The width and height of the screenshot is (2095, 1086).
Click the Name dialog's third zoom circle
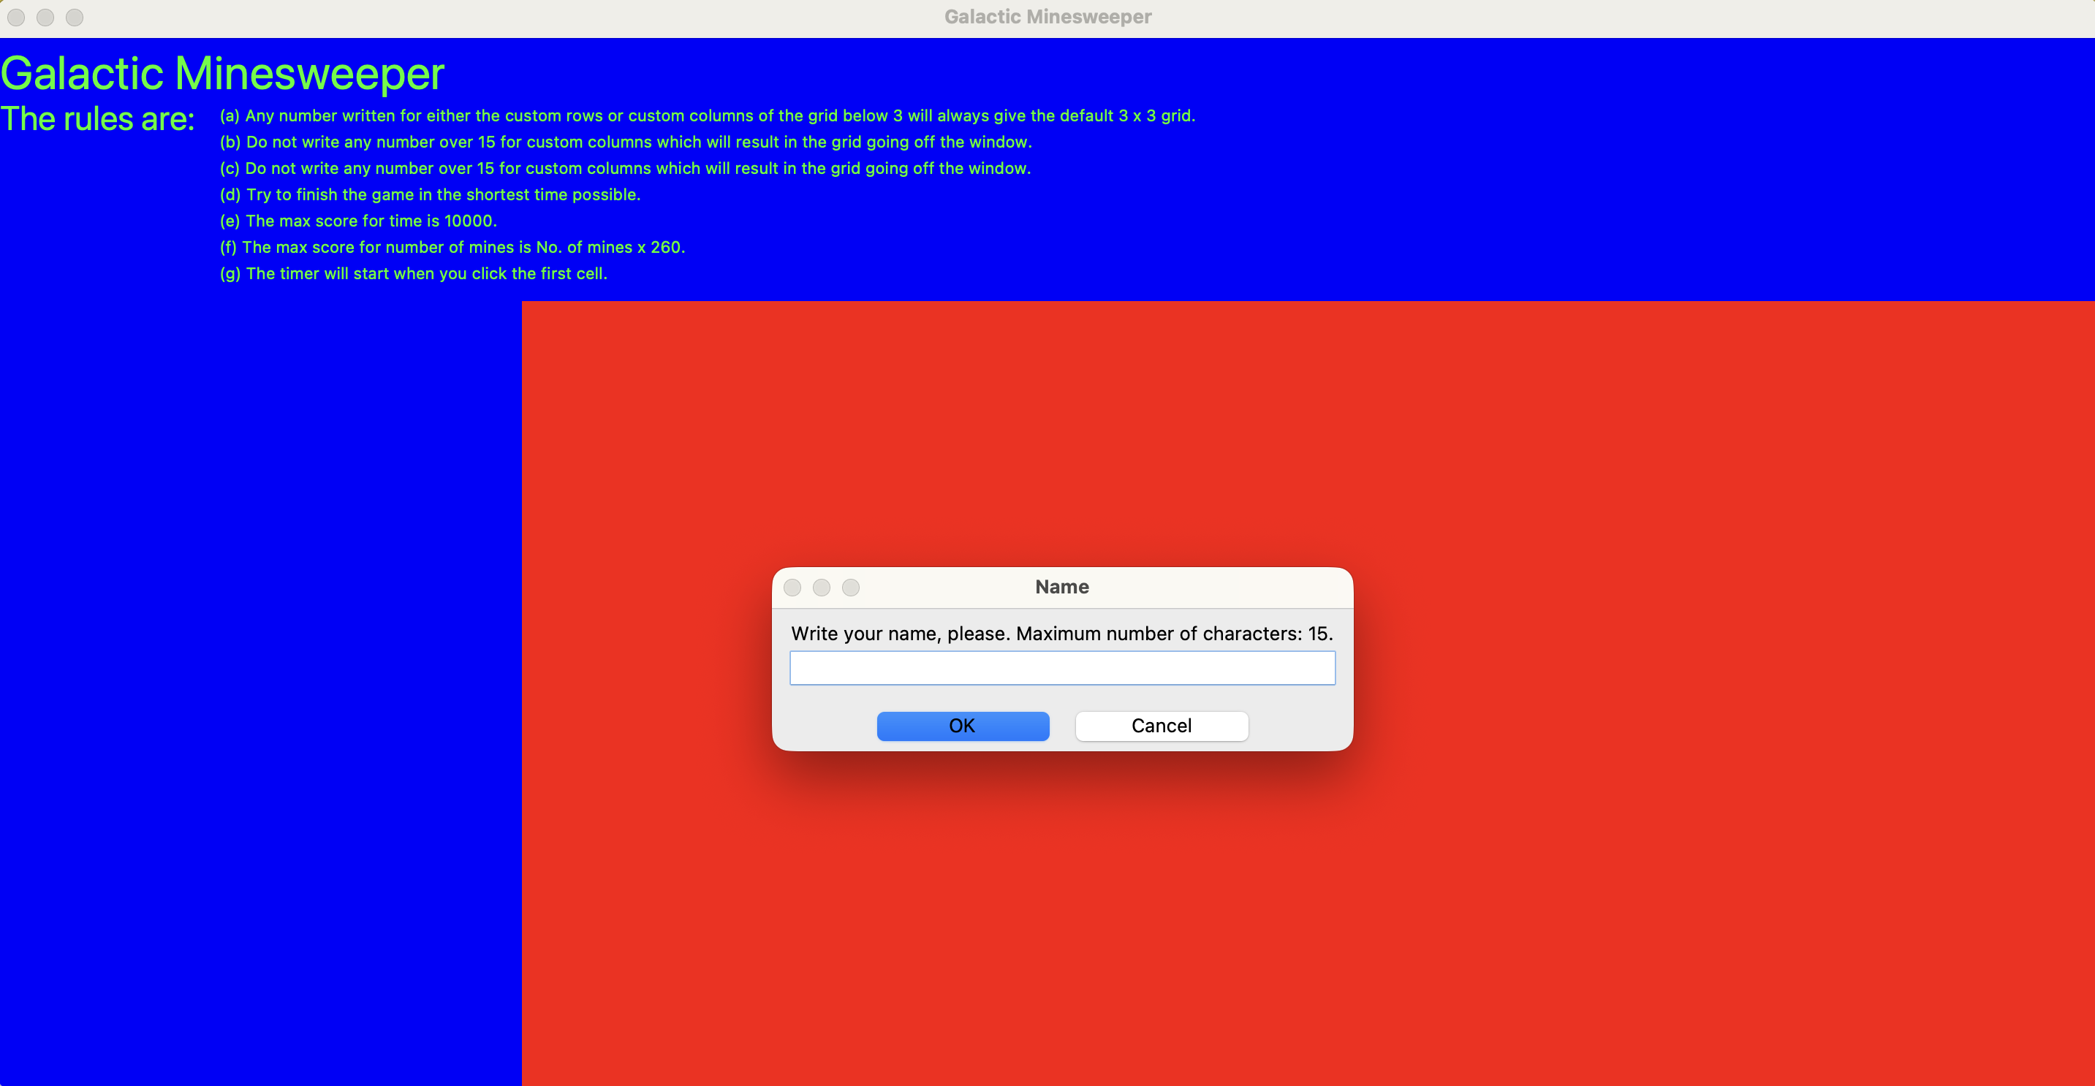[851, 587]
